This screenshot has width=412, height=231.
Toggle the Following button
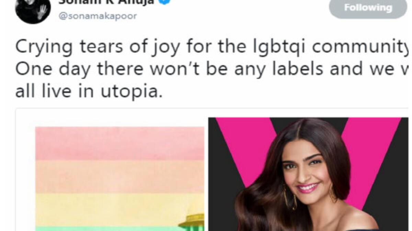tap(368, 8)
